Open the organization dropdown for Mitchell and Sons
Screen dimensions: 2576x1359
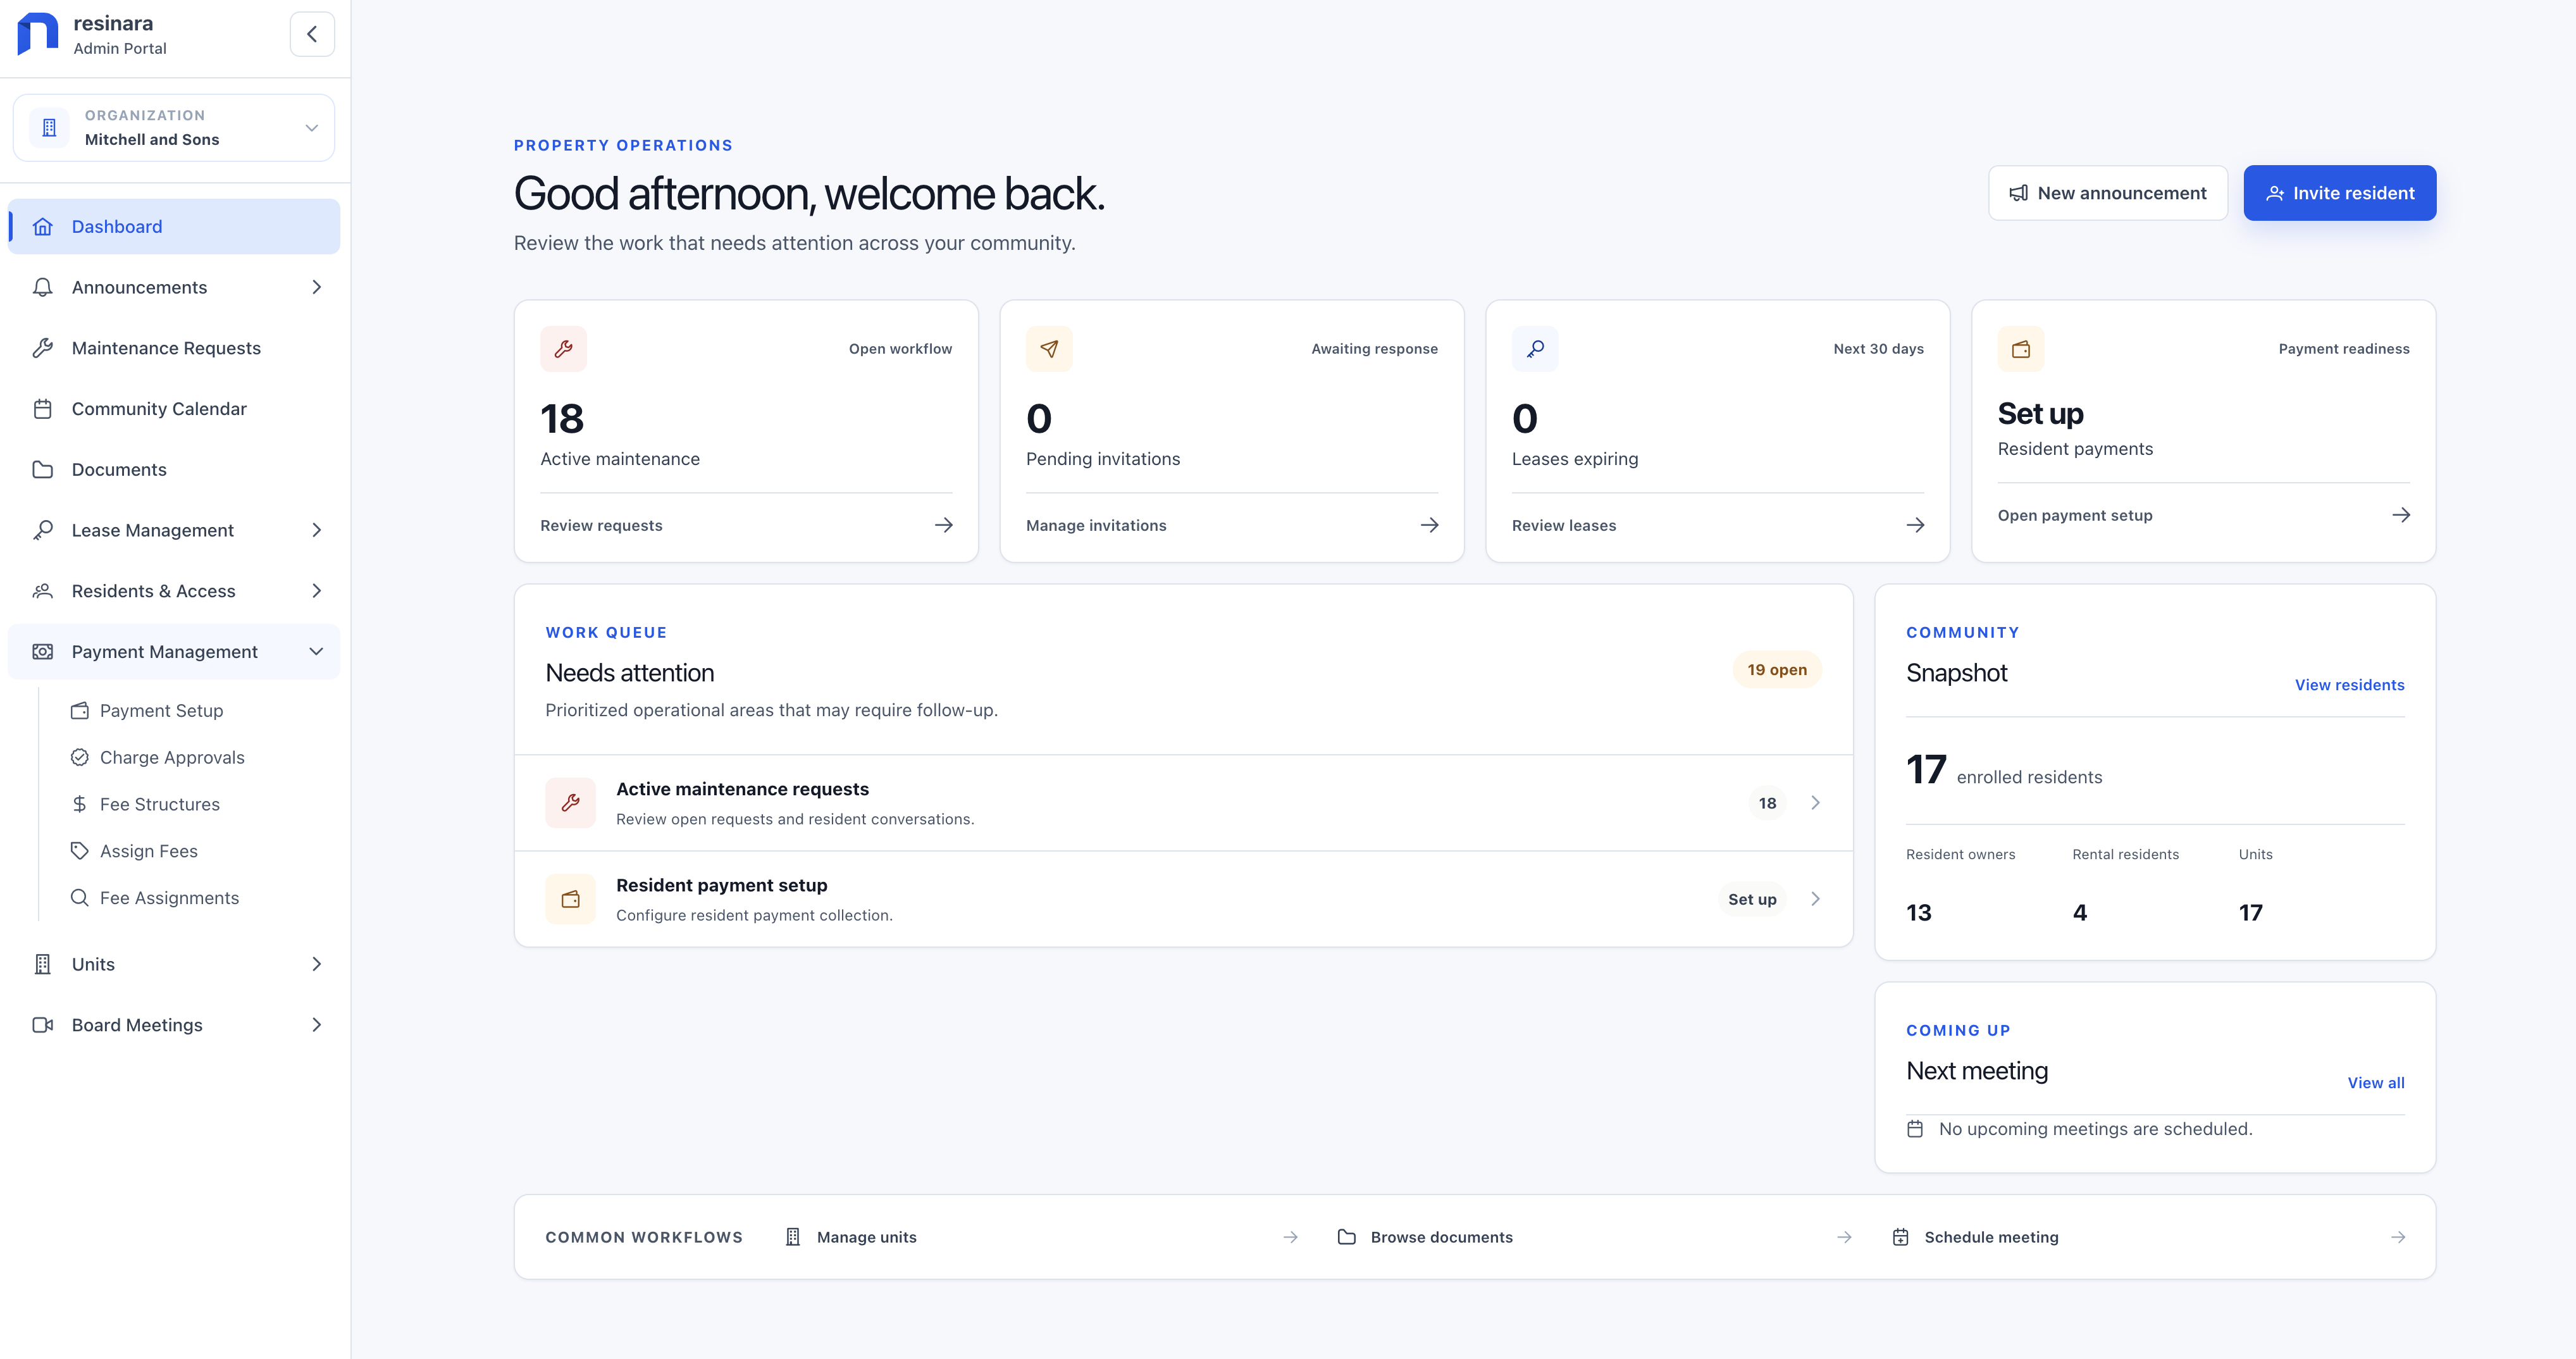pyautogui.click(x=174, y=128)
